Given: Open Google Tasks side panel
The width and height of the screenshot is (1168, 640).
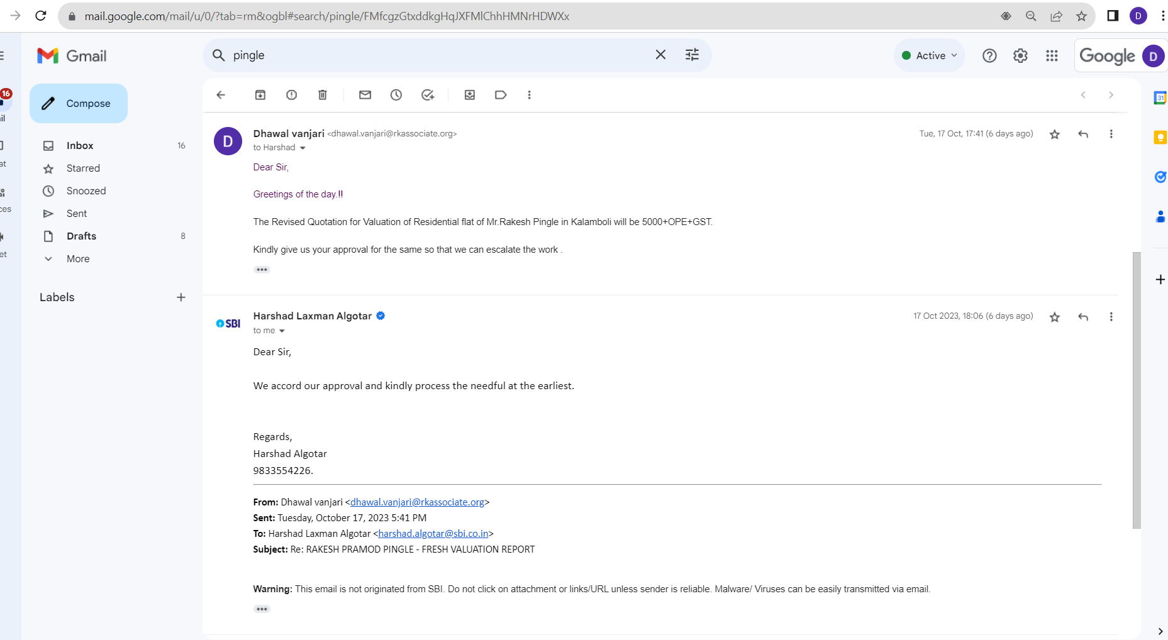Looking at the screenshot, I should [x=1160, y=177].
